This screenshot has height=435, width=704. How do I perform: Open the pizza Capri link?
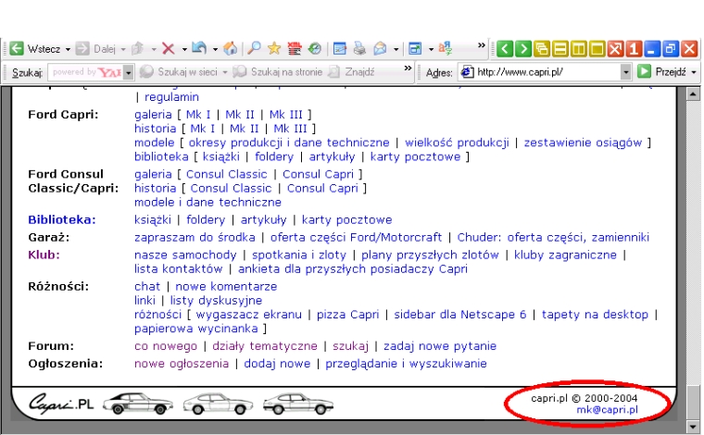click(x=348, y=315)
